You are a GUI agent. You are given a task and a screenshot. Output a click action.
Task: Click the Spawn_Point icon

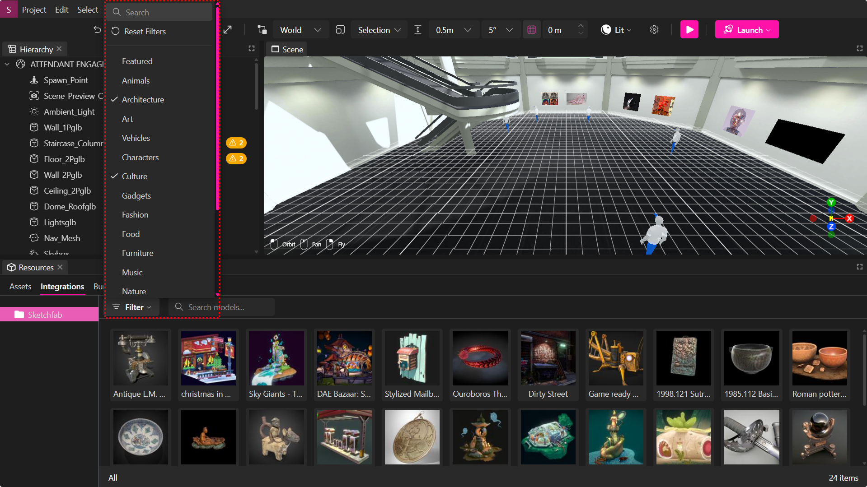tap(34, 80)
